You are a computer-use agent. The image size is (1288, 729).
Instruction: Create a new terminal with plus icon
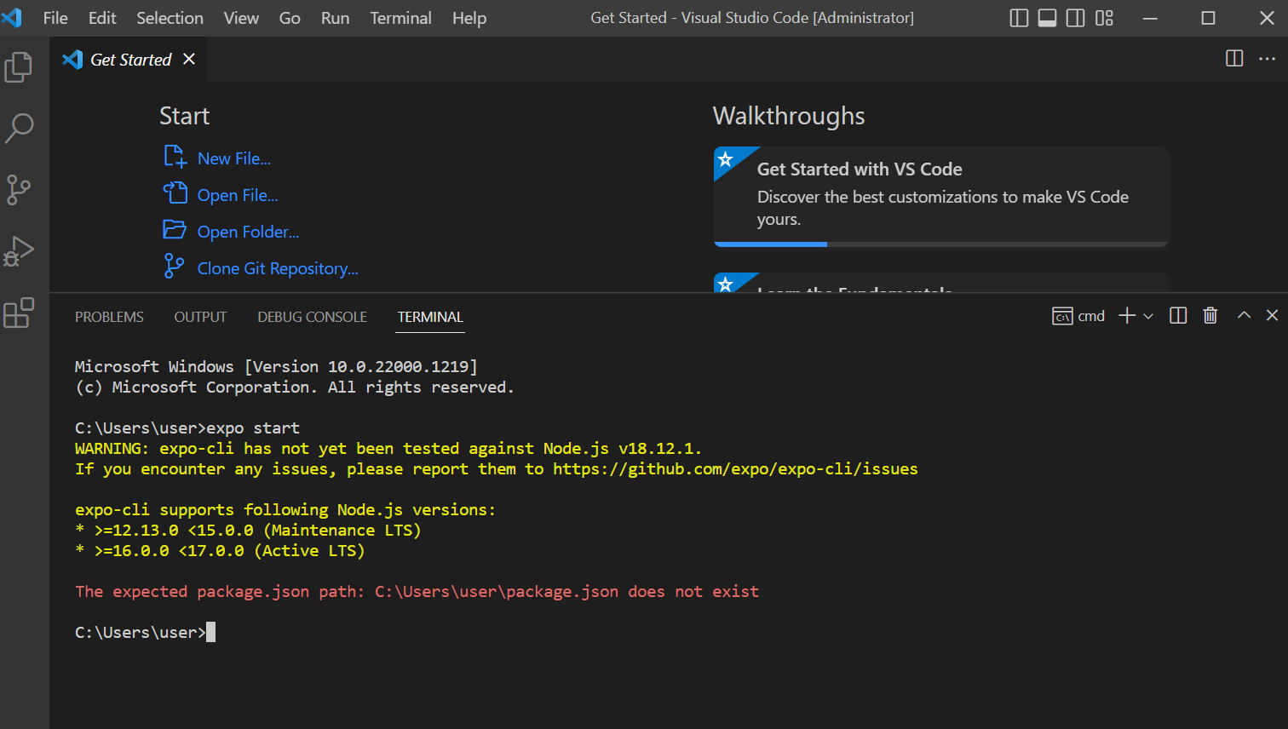tap(1127, 316)
